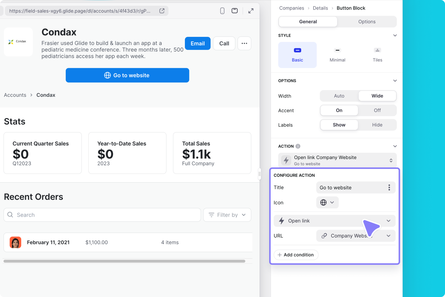Viewport: 445px width, 297px height.
Task: Switch to phone preview icon
Action: pyautogui.click(x=222, y=11)
